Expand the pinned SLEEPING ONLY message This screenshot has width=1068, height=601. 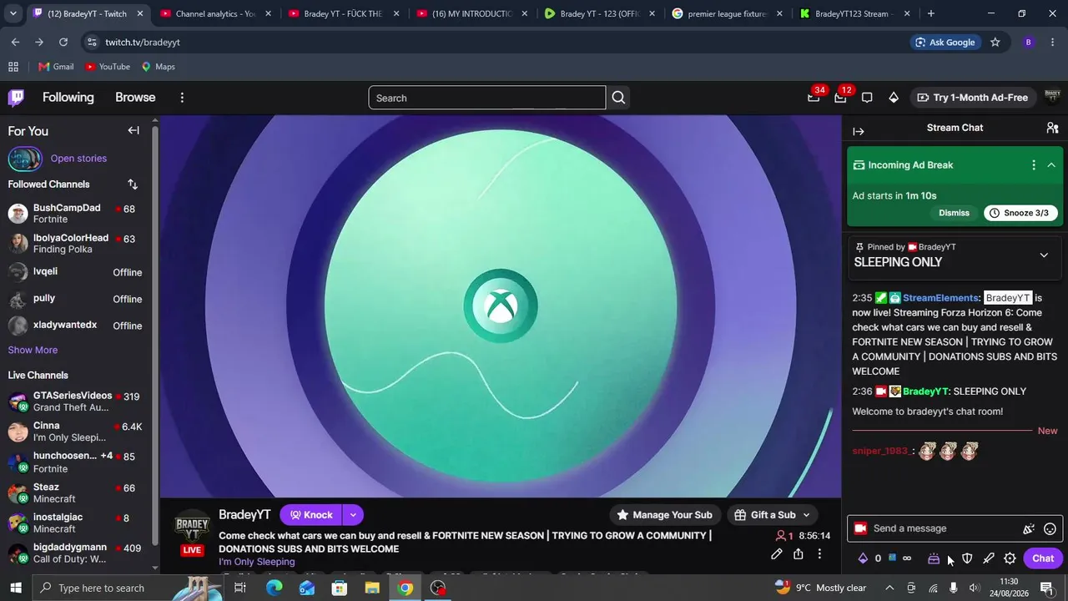tap(1044, 255)
